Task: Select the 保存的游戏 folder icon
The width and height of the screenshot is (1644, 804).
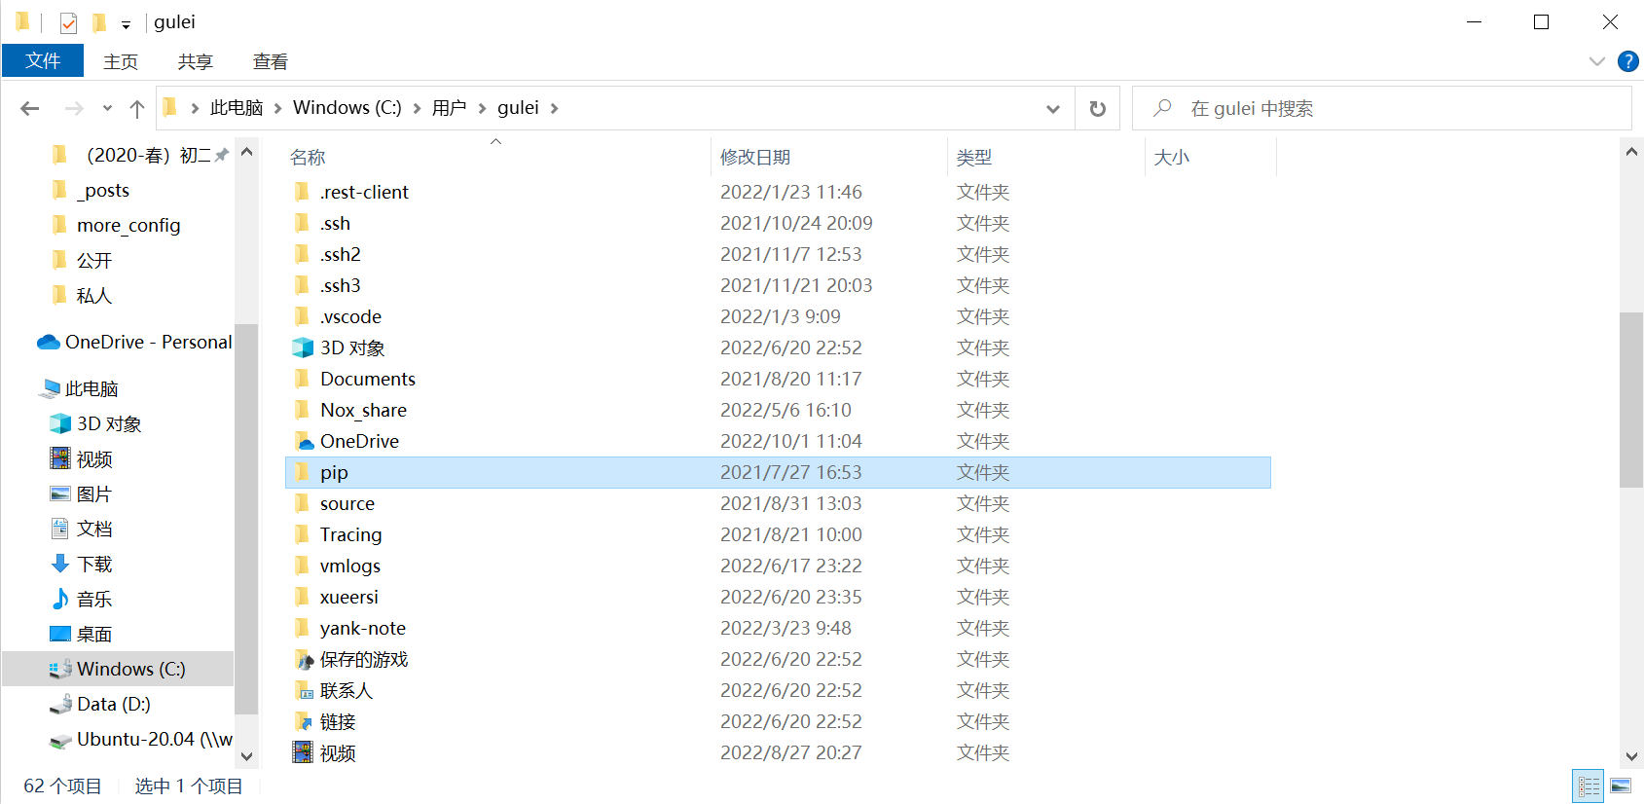Action: tap(303, 659)
